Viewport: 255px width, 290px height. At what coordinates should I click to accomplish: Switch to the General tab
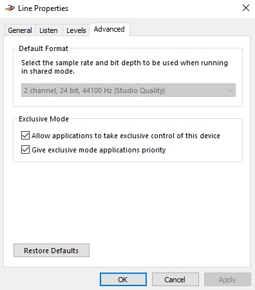[x=20, y=30]
